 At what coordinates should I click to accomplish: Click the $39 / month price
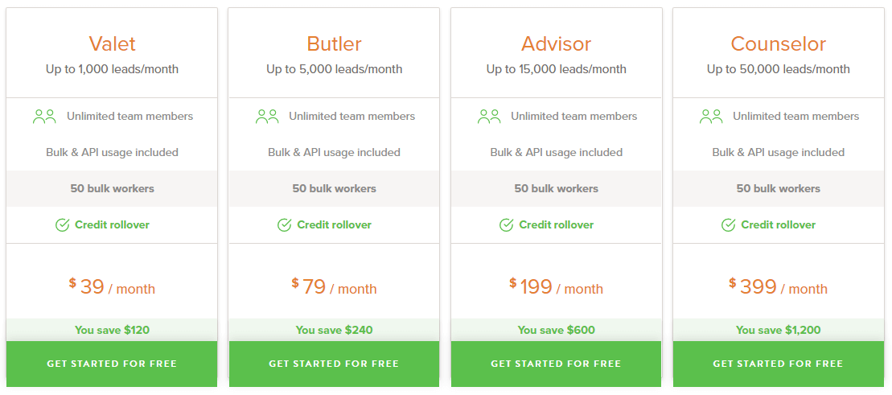click(x=112, y=286)
